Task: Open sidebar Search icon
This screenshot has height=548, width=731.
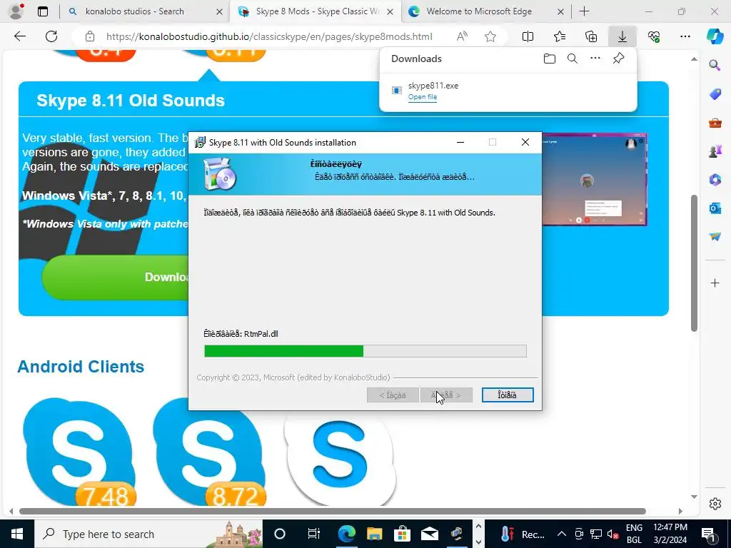Action: click(x=715, y=65)
